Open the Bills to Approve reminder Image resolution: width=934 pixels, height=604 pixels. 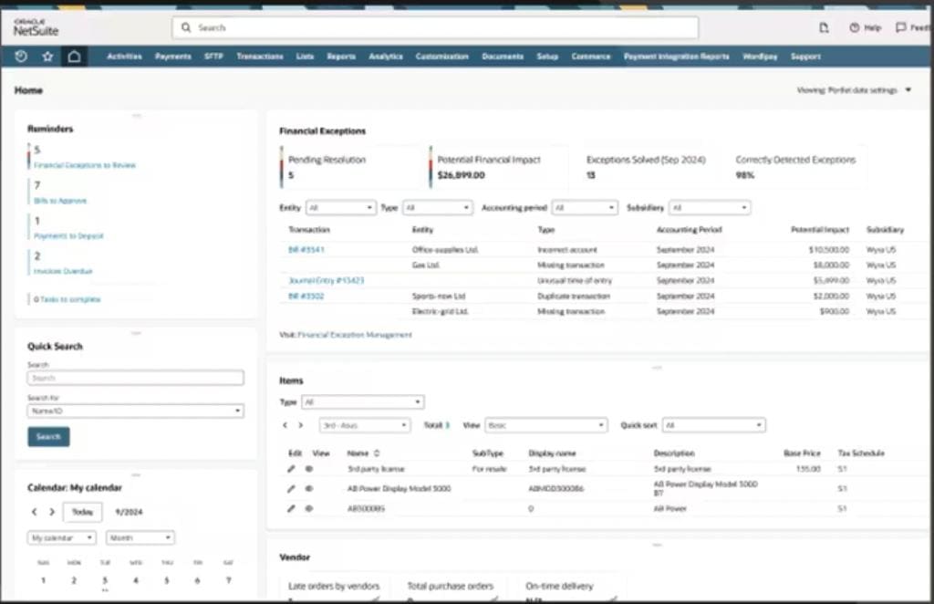point(60,201)
